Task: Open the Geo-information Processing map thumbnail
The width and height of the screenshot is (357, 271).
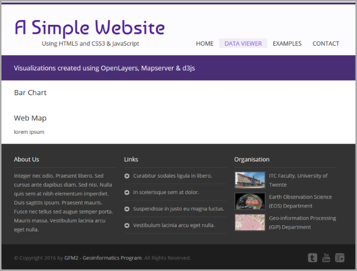Action: (x=250, y=222)
